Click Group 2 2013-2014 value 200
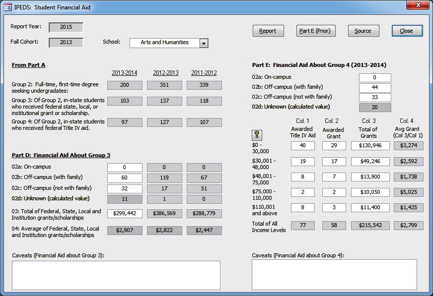 [125, 85]
